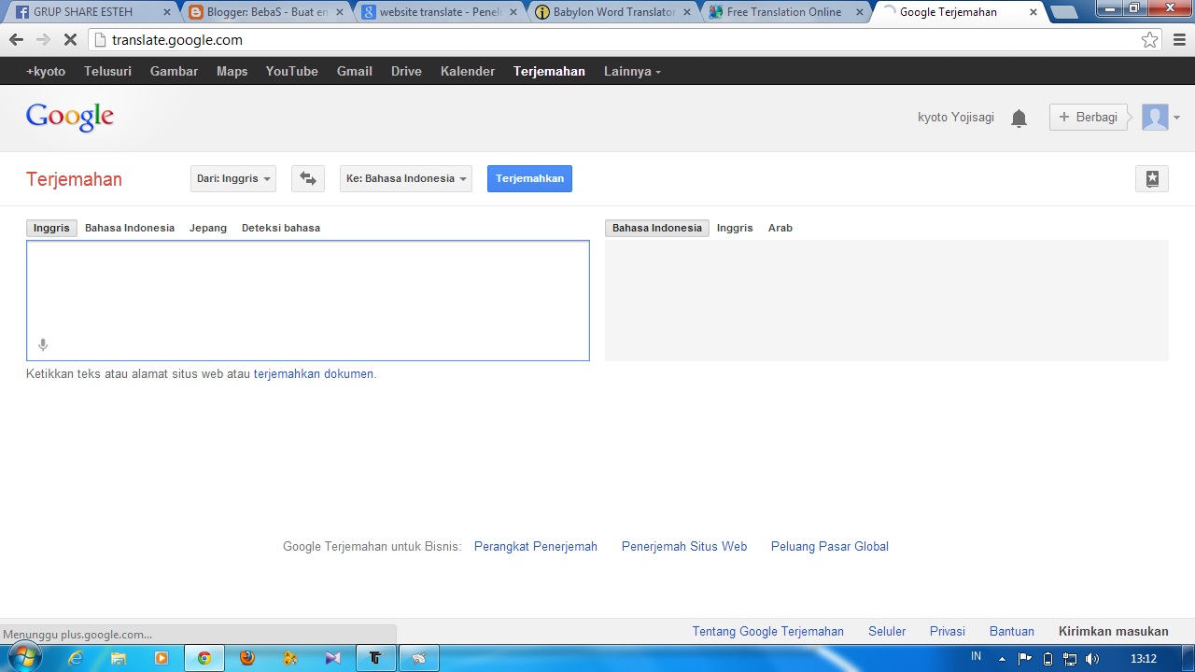Click the Berbagi share button

tap(1089, 117)
